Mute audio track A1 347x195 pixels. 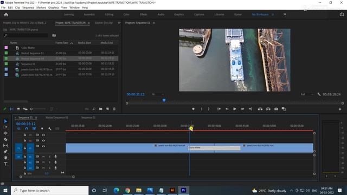(43, 157)
